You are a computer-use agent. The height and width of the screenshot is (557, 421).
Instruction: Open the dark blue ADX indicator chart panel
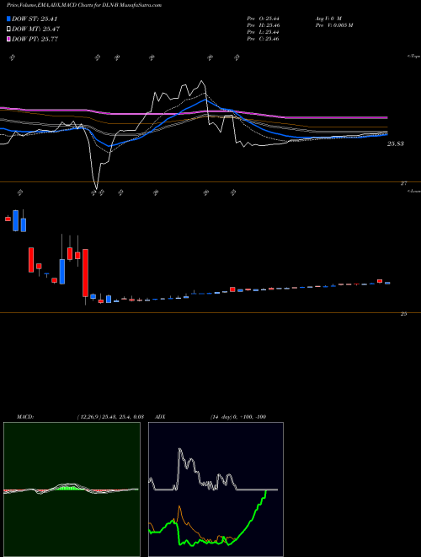point(216,489)
